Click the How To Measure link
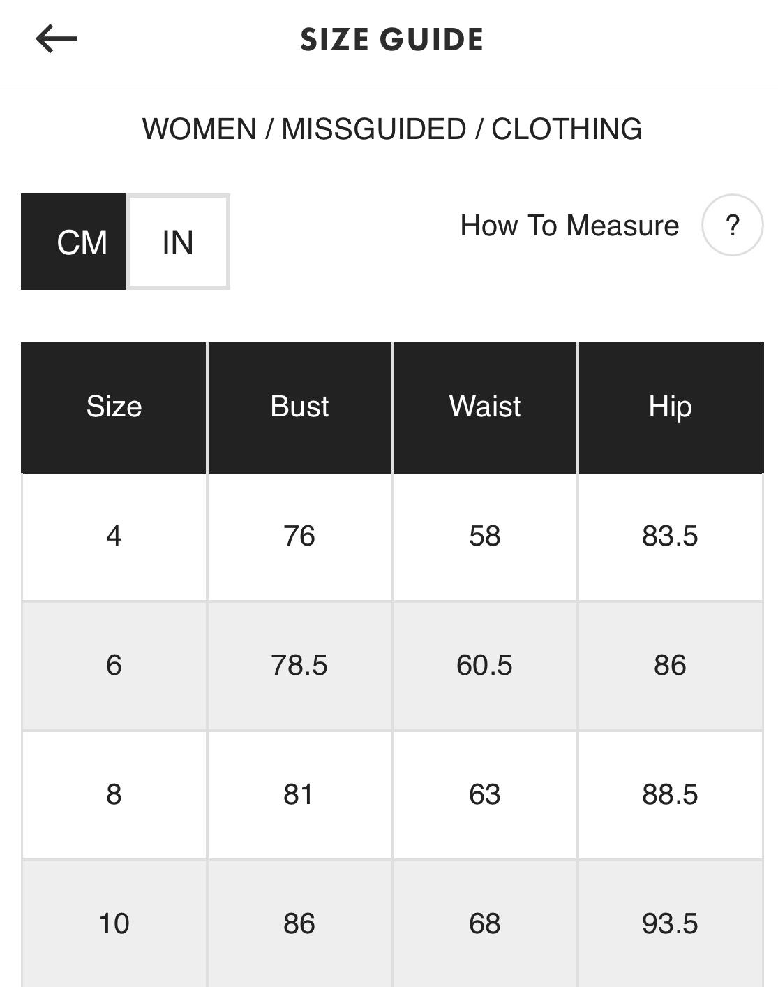The image size is (778, 987). (x=569, y=226)
